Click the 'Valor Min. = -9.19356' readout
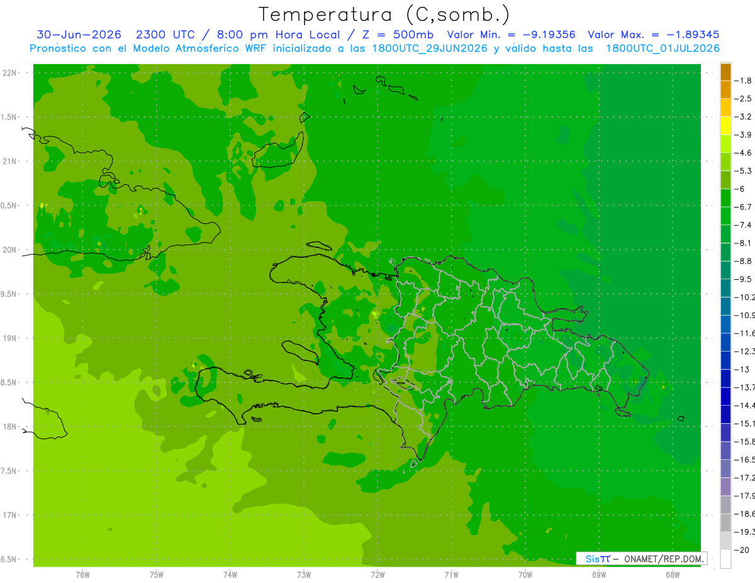Screen dimensions: 755x583 [x=511, y=35]
